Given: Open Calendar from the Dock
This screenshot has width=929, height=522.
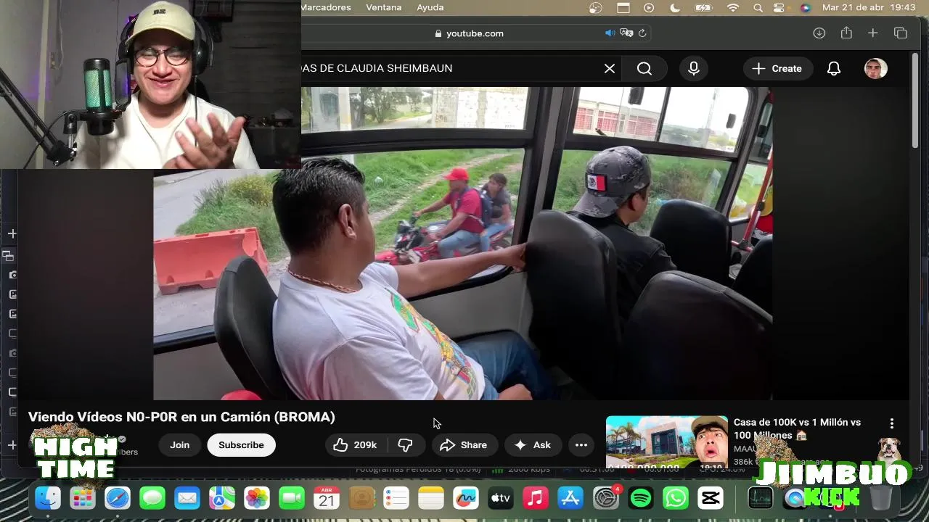Looking at the screenshot, I should coord(327,498).
